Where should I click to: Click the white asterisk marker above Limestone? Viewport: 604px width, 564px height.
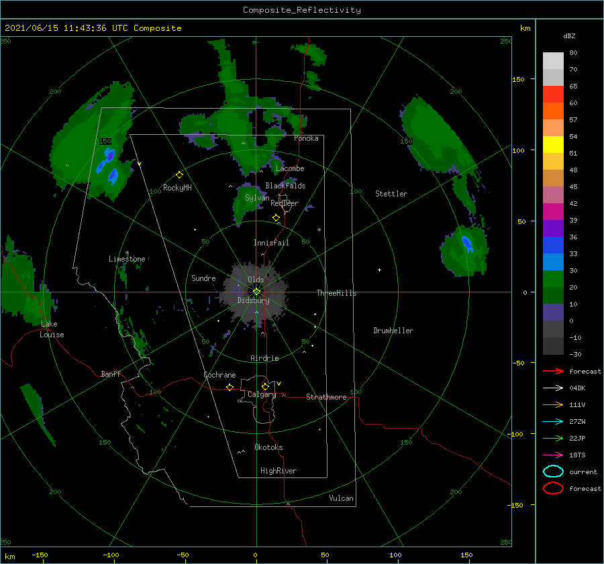pos(127,253)
